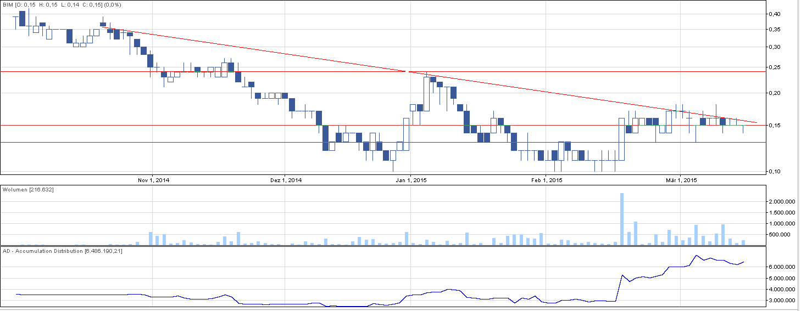801x311 pixels.
Task: Select the 3.000.000 AD axis label
Action: click(781, 301)
